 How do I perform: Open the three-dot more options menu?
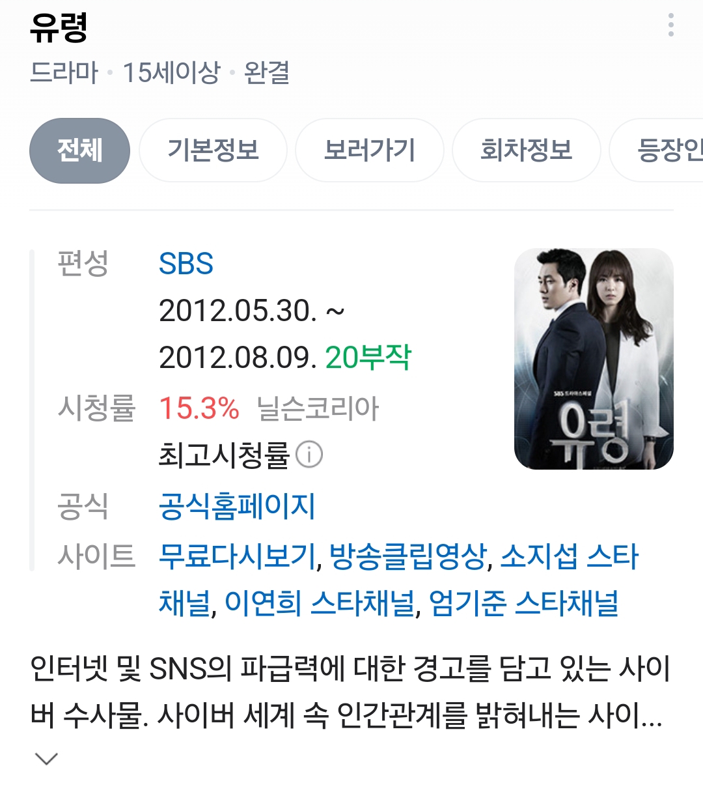pyautogui.click(x=671, y=25)
